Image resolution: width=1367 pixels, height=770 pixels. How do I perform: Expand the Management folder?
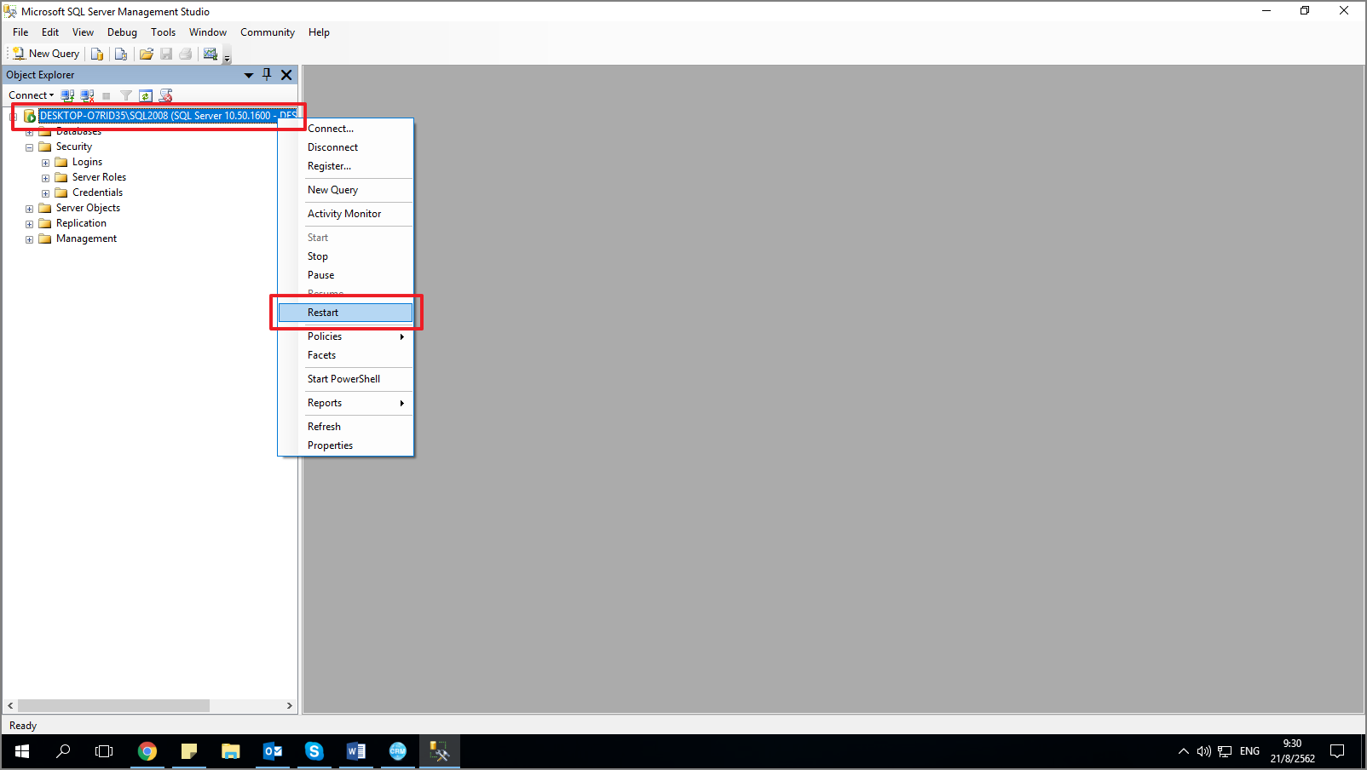pyautogui.click(x=29, y=239)
